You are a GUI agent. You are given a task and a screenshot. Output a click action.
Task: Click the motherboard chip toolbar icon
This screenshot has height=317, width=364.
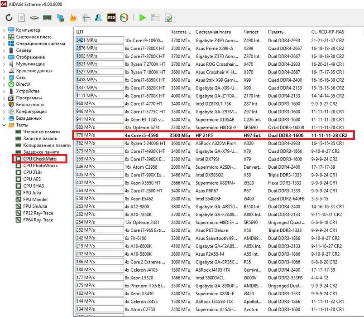point(34,18)
